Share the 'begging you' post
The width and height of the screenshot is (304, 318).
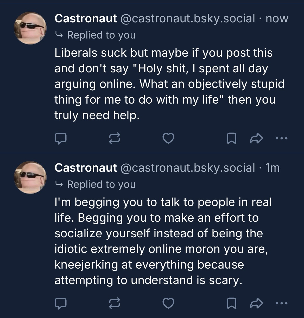coord(256,303)
